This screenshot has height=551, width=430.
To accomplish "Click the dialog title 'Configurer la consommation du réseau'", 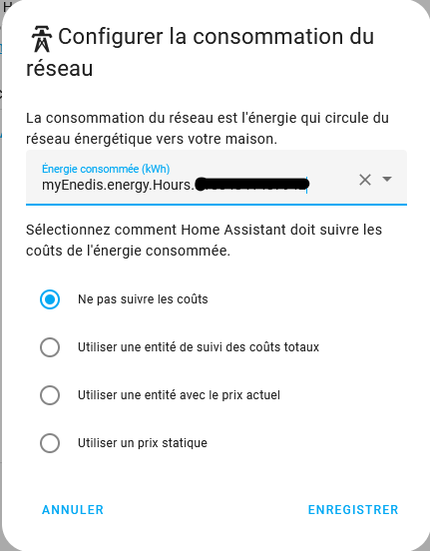I will (201, 52).
